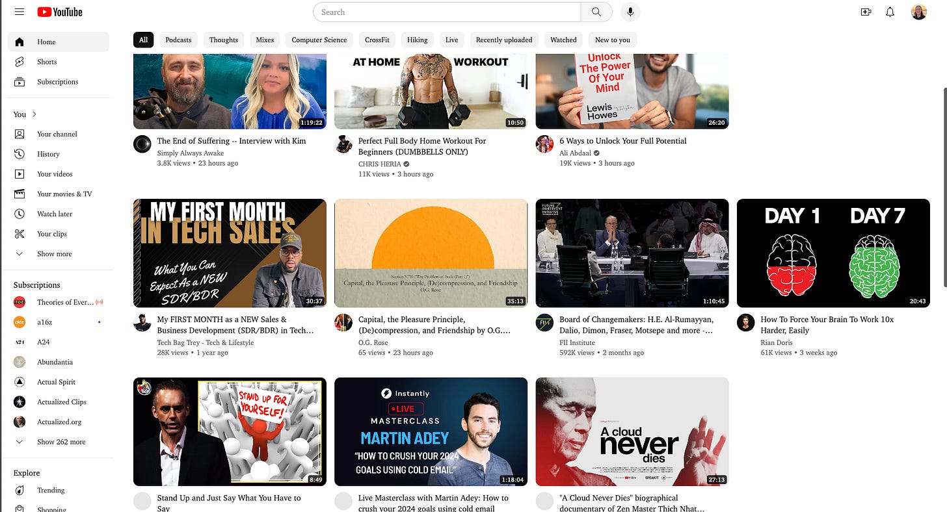This screenshot has width=947, height=512.
Task: Open the Theories of Everything subscription
Action: point(58,302)
